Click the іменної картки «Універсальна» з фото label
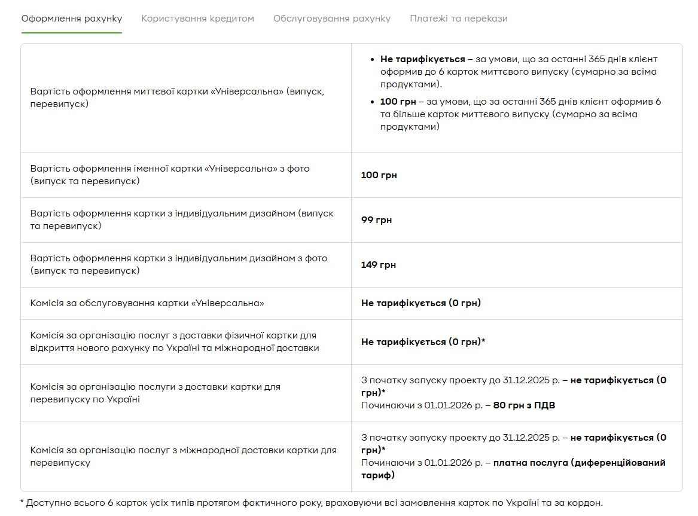Screen dimensions: 698x516 pos(170,175)
